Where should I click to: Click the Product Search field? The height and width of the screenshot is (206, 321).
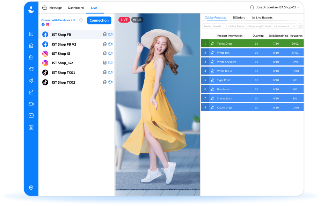[x=214, y=26]
